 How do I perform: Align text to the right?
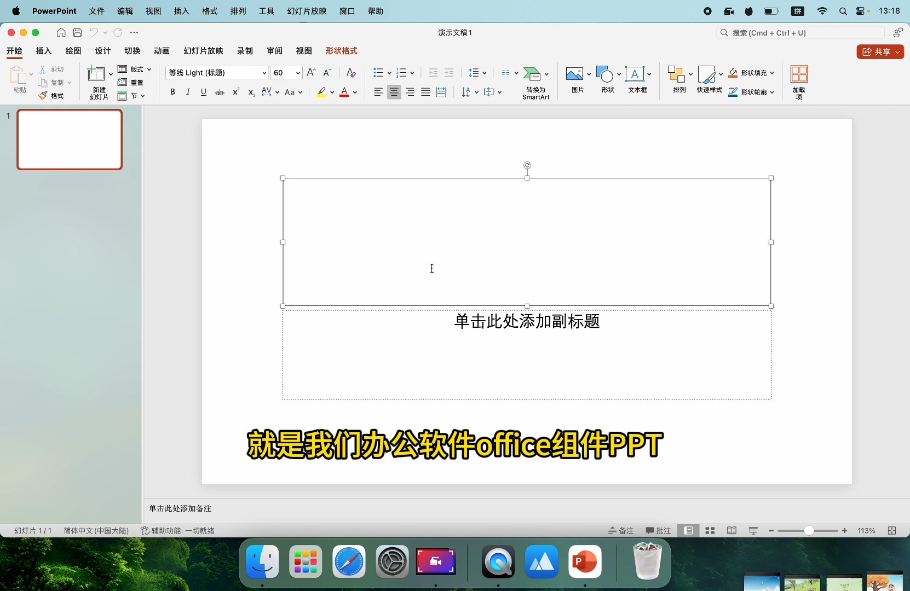[x=410, y=92]
